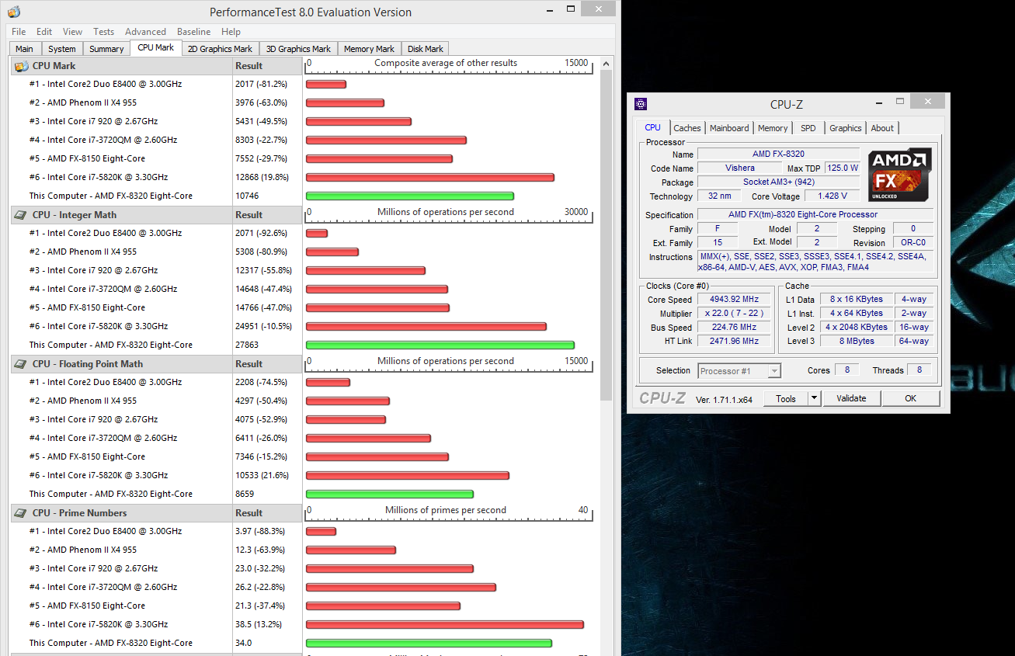
Task: Select the Phenom II X4 955 row scoring 3976
Action: point(155,102)
